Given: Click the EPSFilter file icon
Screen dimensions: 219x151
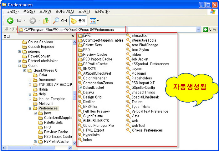Looking at the screenshot, I should click(80, 107).
